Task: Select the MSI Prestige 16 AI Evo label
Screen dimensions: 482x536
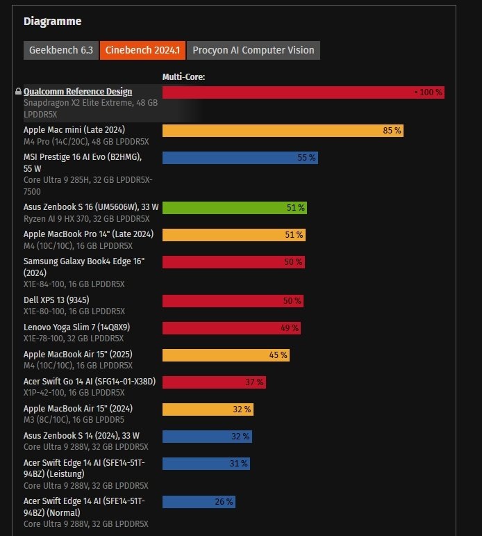Action: [x=83, y=163]
